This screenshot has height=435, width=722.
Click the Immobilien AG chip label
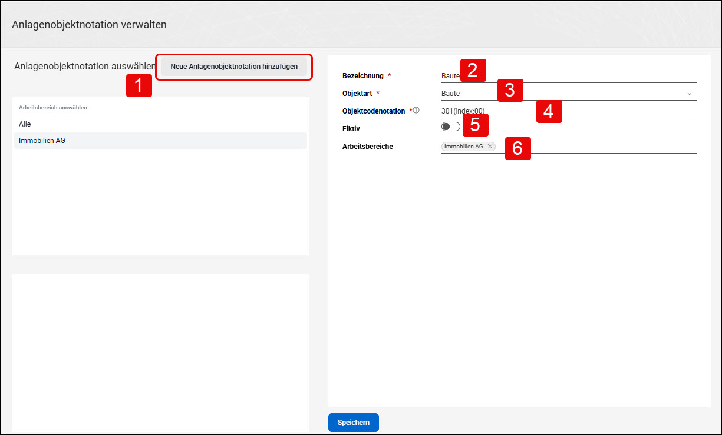pyautogui.click(x=464, y=147)
